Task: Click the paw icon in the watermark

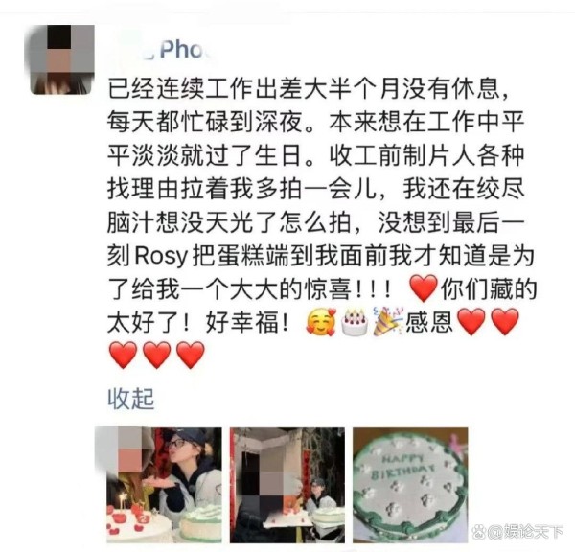Action: click(x=478, y=532)
